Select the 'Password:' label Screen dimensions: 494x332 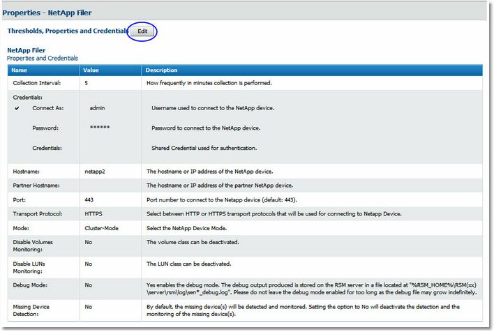[45, 128]
